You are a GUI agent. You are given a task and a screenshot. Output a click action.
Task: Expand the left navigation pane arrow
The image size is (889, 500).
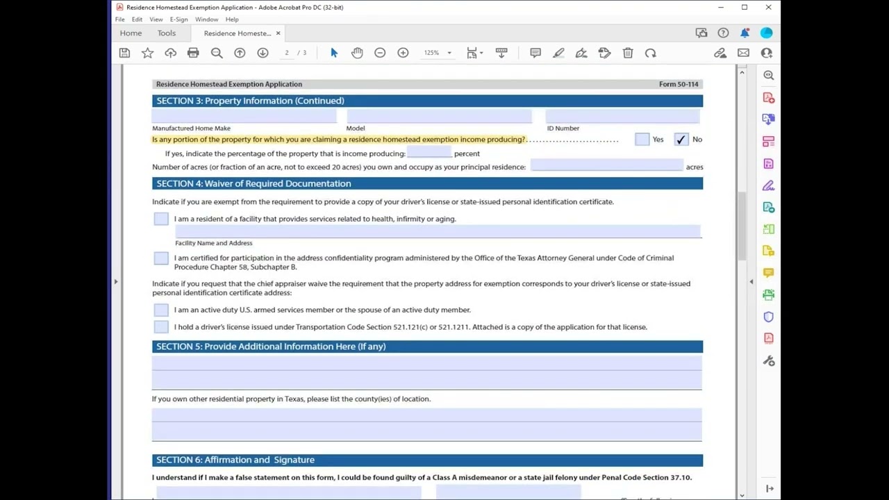point(116,281)
